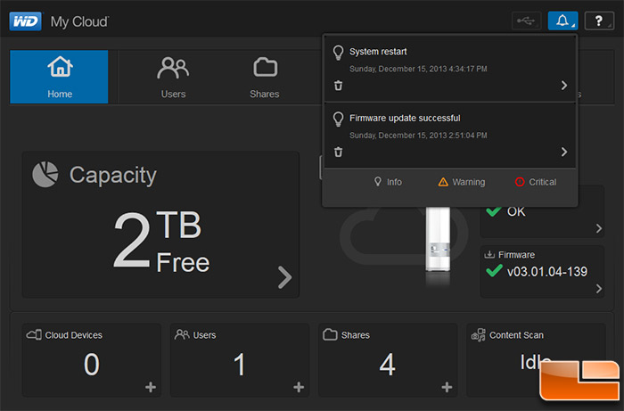Add a cloud device with plus
The width and height of the screenshot is (624, 411).
tap(151, 387)
